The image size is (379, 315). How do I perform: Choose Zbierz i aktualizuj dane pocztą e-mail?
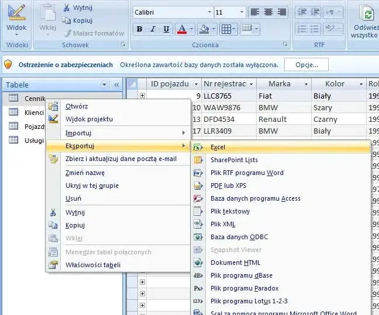pos(118,159)
